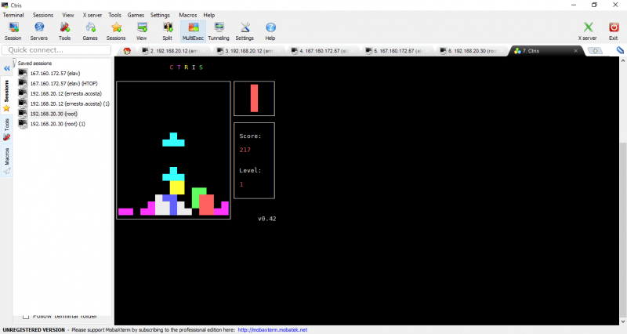Click the home tab icon

(128, 51)
